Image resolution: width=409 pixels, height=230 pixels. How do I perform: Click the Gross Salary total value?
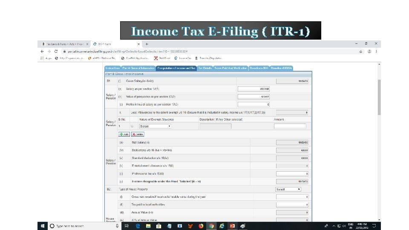coord(292,81)
